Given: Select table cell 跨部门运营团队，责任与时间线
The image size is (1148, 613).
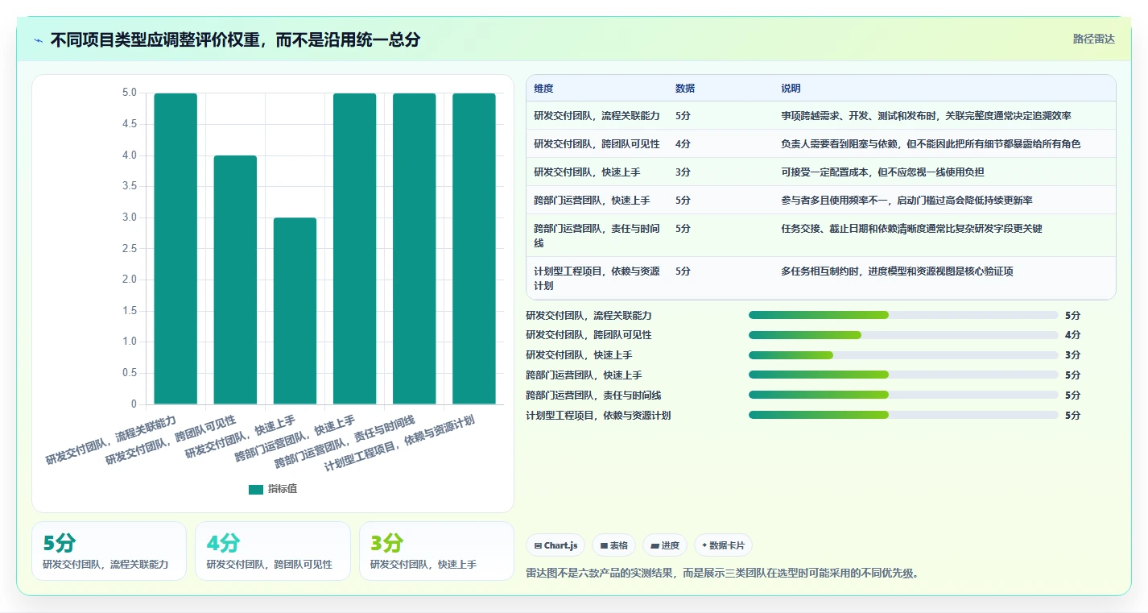Looking at the screenshot, I should click(597, 235).
